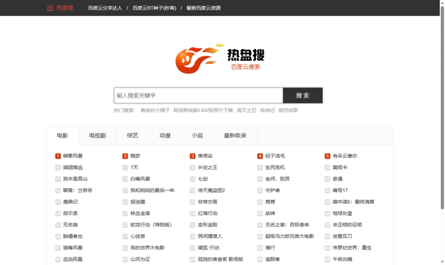Viewport: 445px width, 265px height.
Task: Open the 动漫 tab
Action: [165, 135]
